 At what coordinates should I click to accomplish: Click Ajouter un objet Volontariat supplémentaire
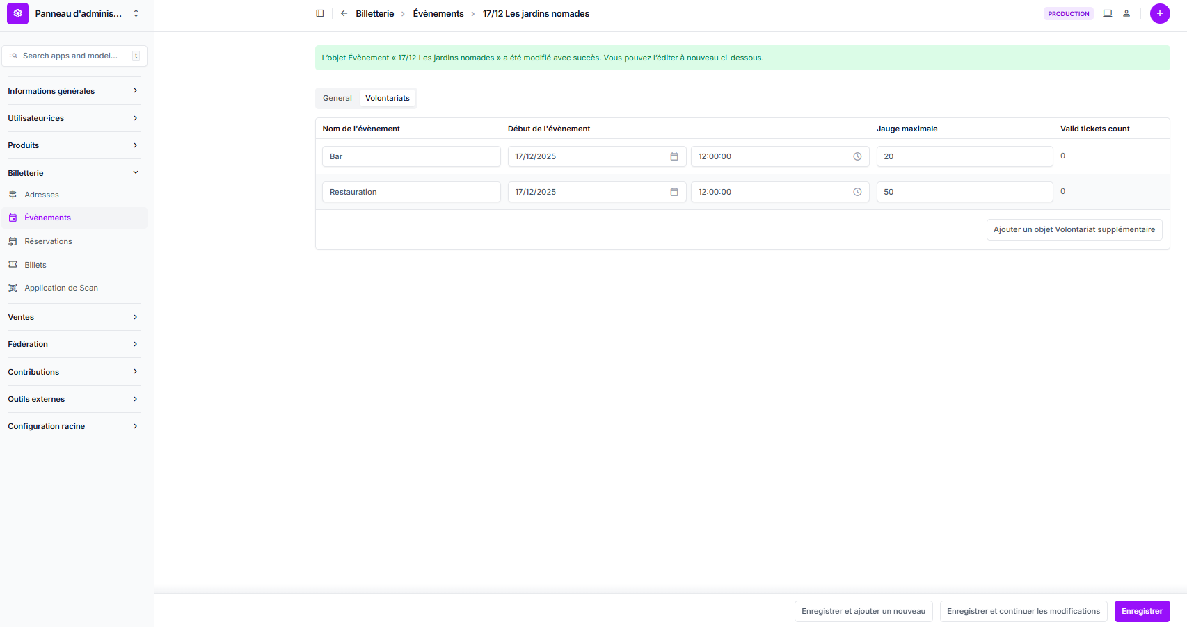[x=1074, y=229]
